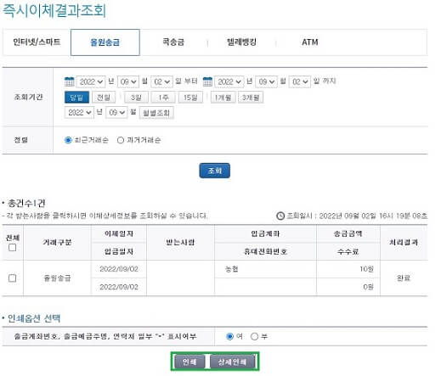Click the 인쇄 print button

click(189, 362)
